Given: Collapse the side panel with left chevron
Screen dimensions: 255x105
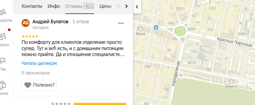Looking at the screenshot, I should [x=137, y=7].
